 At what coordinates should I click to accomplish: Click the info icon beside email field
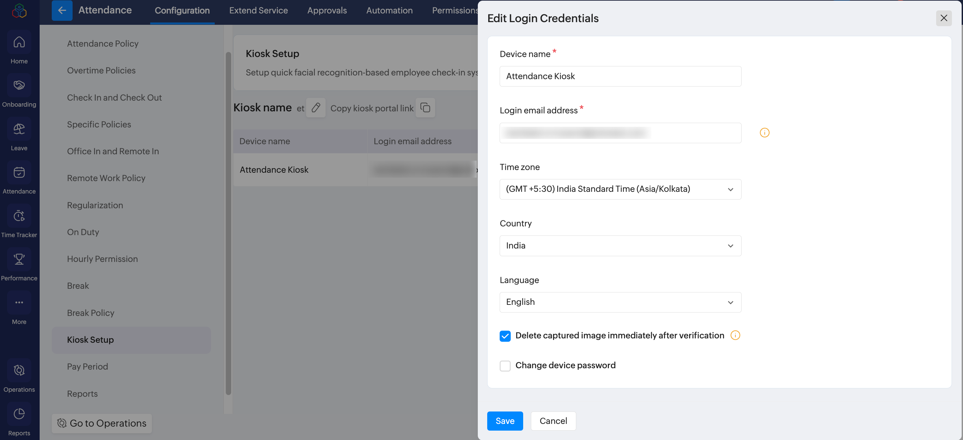[x=764, y=133]
